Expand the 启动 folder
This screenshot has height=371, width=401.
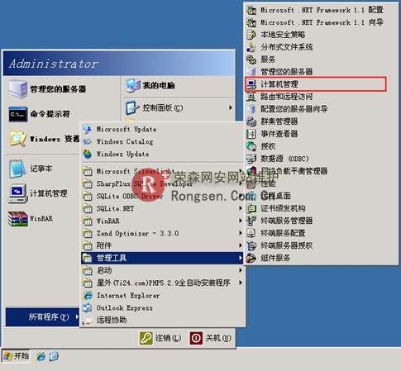point(162,270)
